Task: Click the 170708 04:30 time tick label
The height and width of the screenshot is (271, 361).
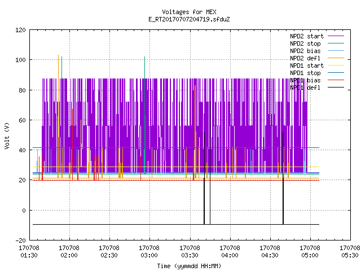Action: 270,252
